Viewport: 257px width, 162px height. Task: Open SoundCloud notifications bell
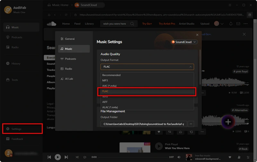click(231, 24)
